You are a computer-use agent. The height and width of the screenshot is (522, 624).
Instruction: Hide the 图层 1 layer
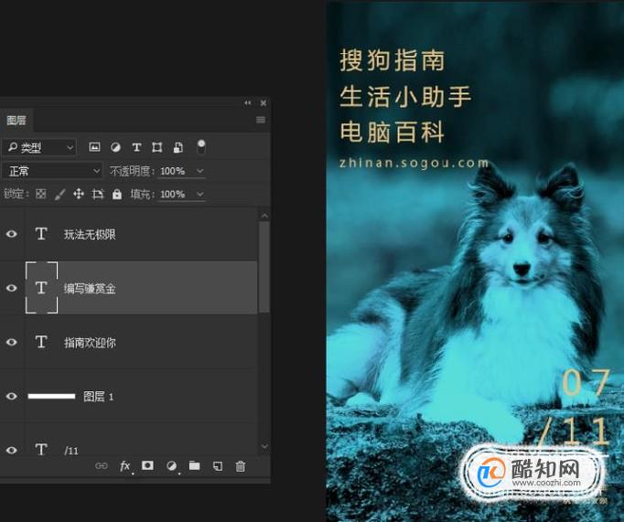point(12,396)
